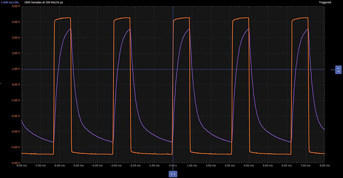Click the -5.00 V vertical axis label
The width and height of the screenshot is (343, 178).
click(15, 163)
